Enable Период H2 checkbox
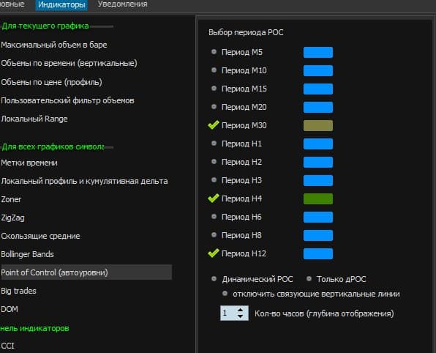The width and height of the screenshot is (436, 353). tap(214, 162)
